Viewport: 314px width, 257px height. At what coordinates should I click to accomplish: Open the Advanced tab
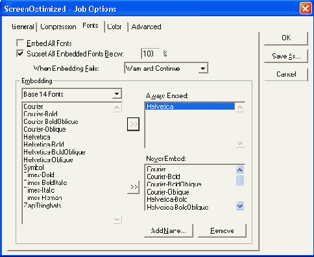click(146, 27)
